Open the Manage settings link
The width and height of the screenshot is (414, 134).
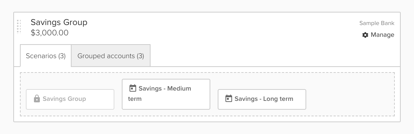tap(378, 35)
